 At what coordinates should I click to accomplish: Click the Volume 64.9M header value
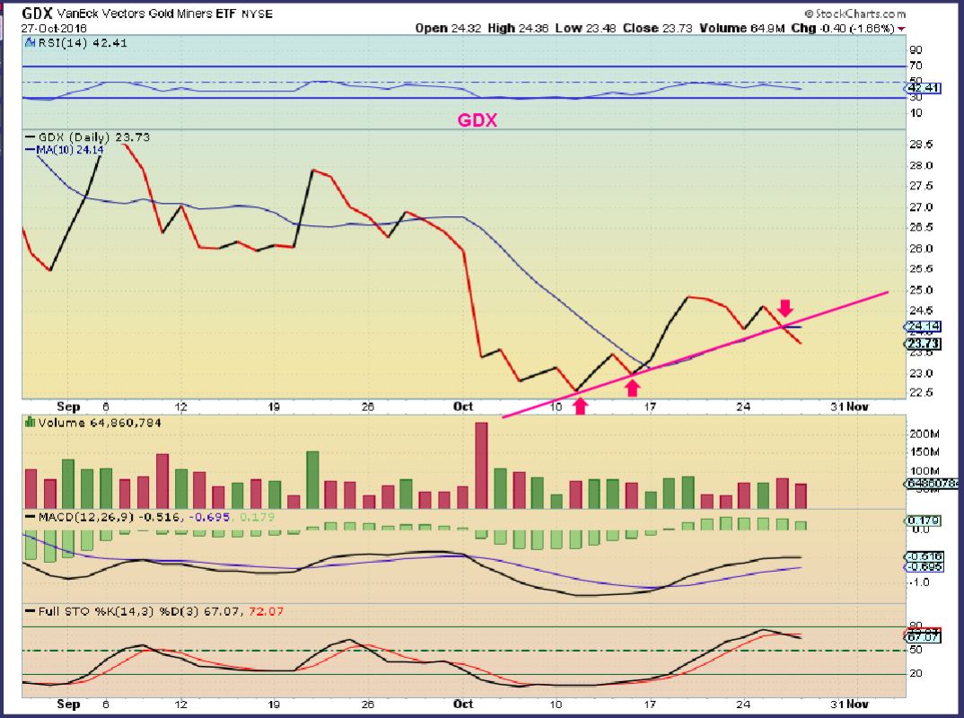pyautogui.click(x=742, y=29)
